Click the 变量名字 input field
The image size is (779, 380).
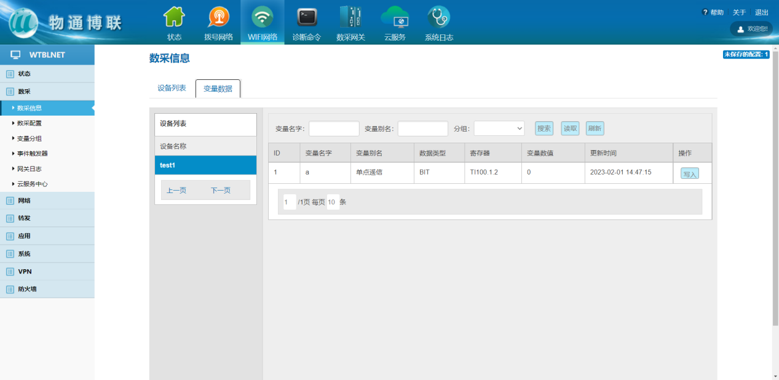(334, 129)
